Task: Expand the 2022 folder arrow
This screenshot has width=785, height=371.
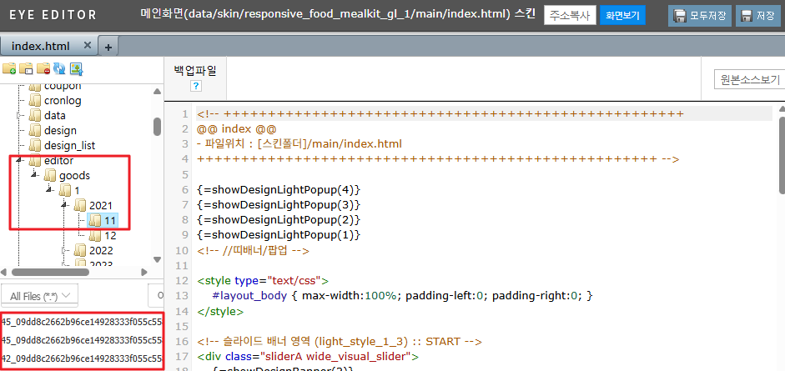Action: (x=65, y=250)
